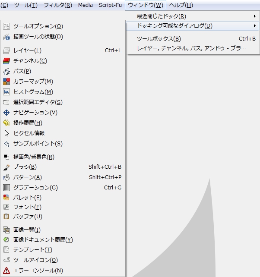Click the Tool Options (ツールオプション) icon

(x=6, y=26)
